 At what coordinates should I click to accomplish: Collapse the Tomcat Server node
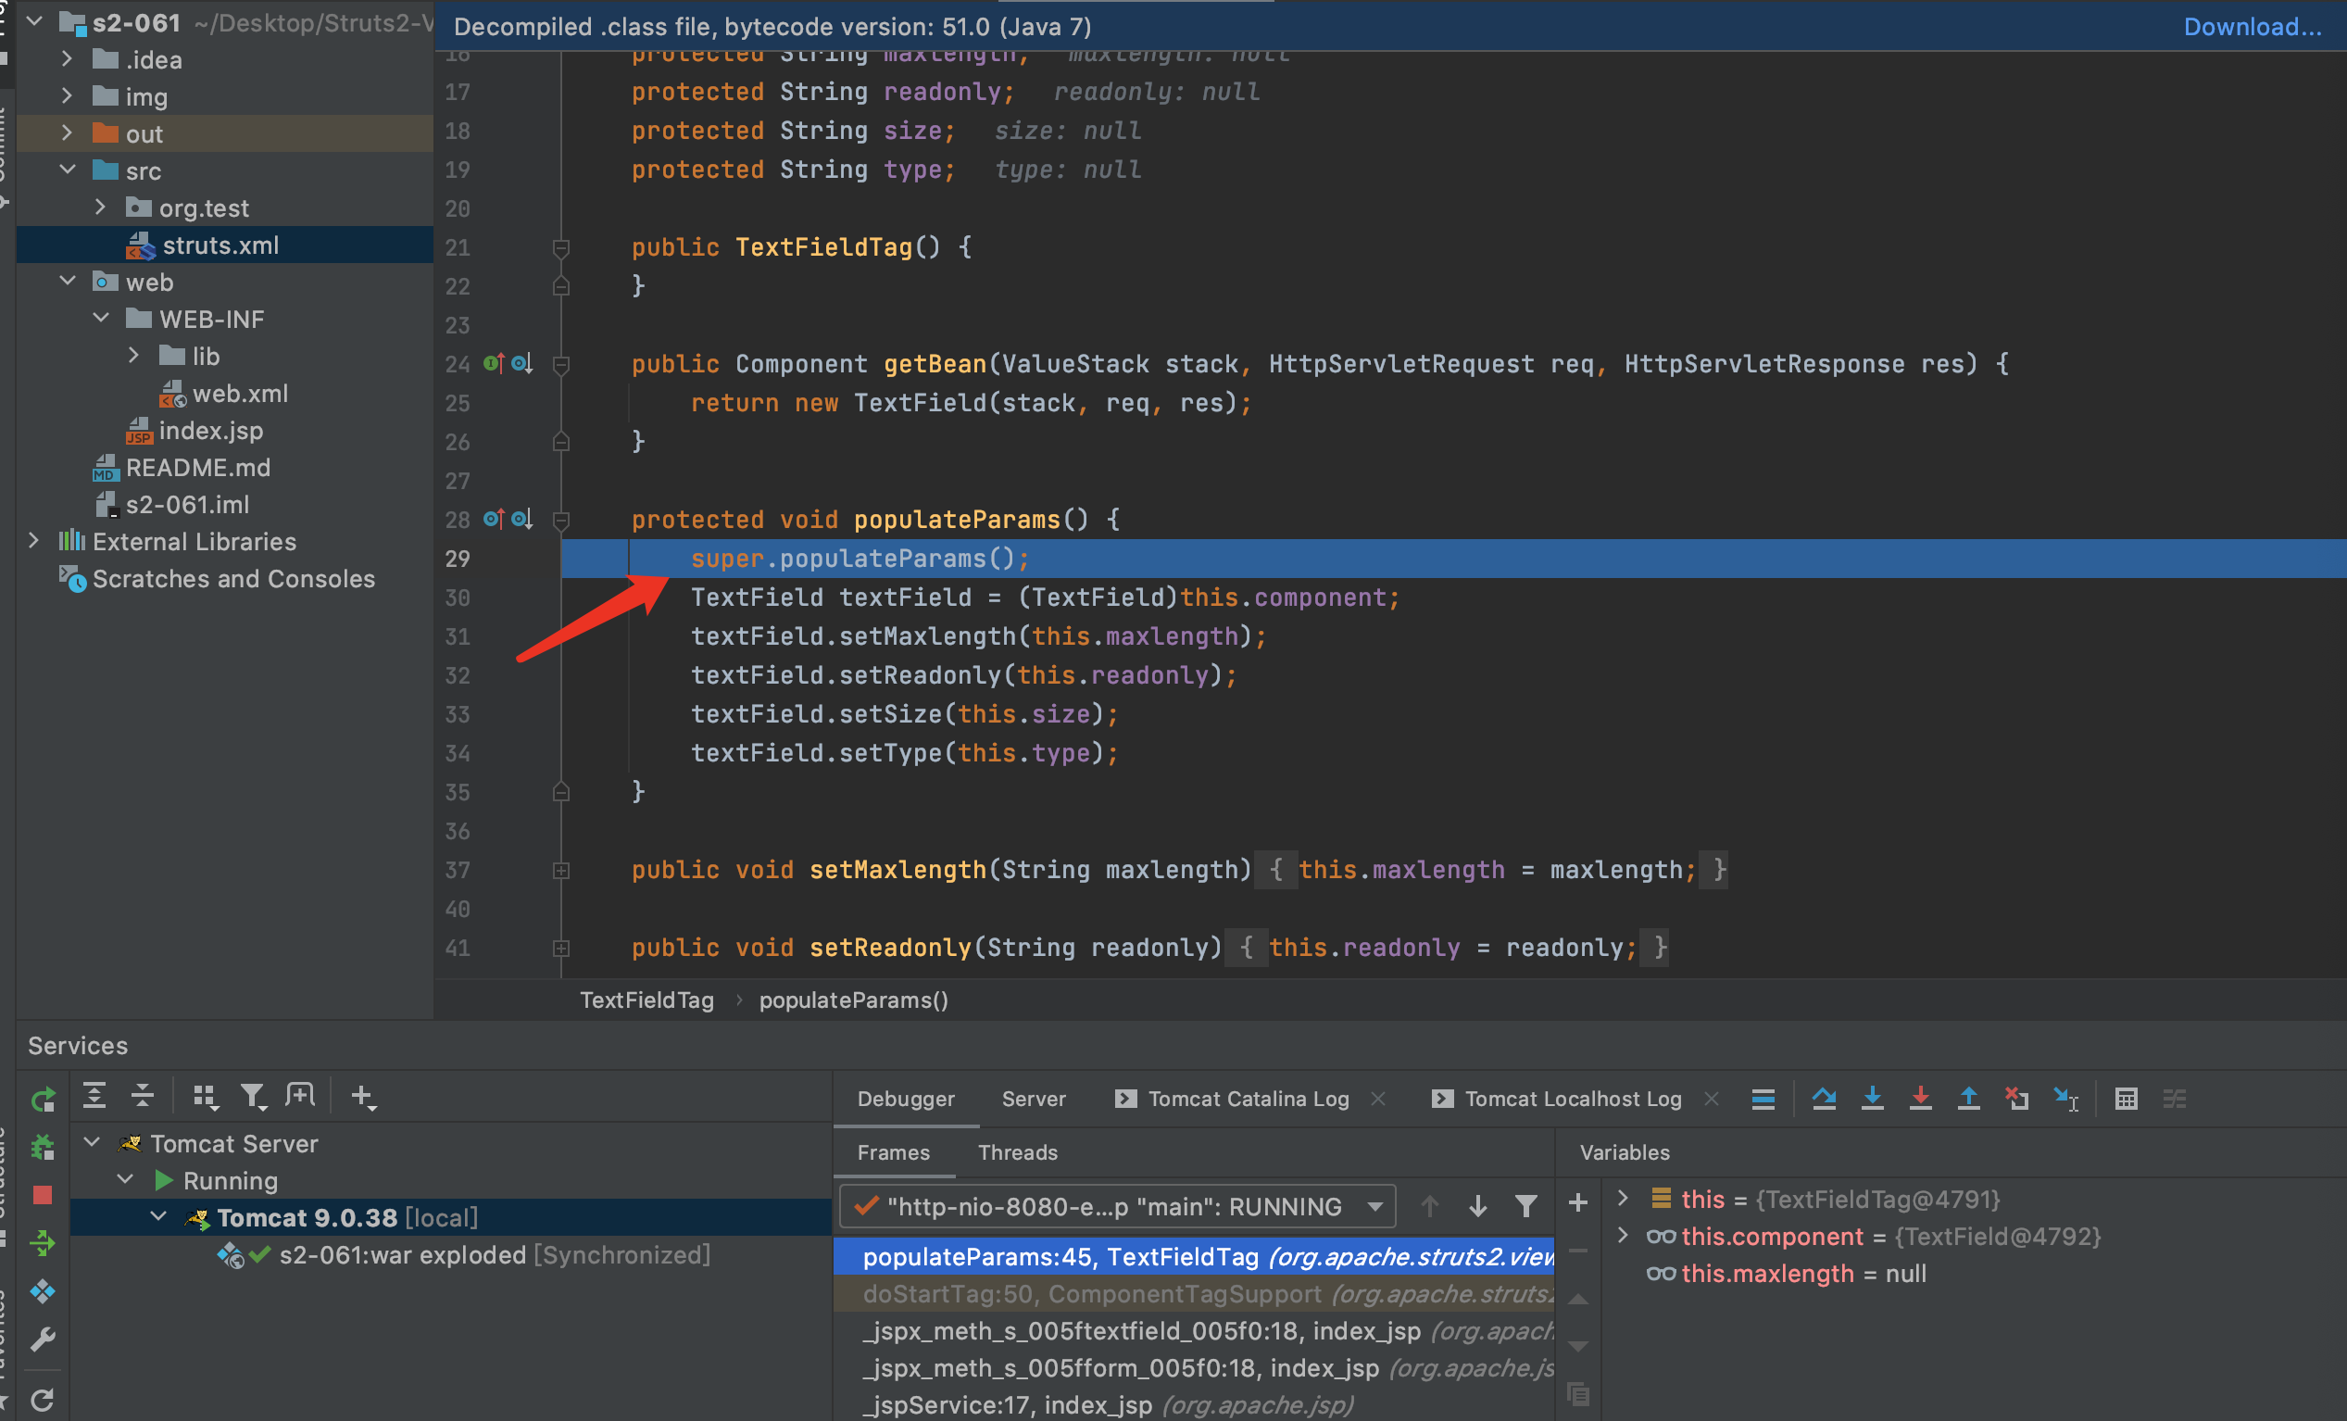coord(93,1142)
